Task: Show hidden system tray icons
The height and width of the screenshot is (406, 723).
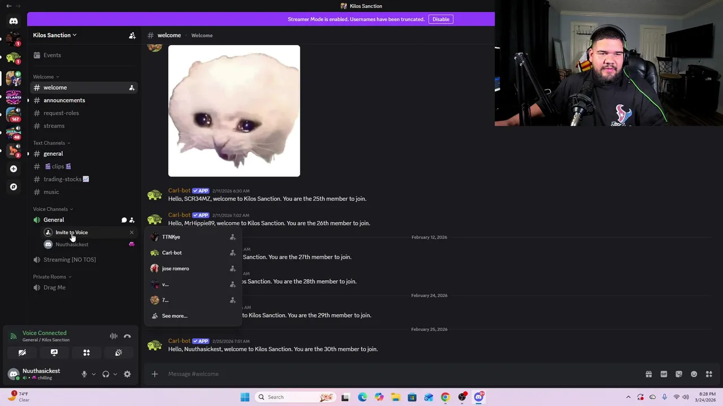Action: 628,397
